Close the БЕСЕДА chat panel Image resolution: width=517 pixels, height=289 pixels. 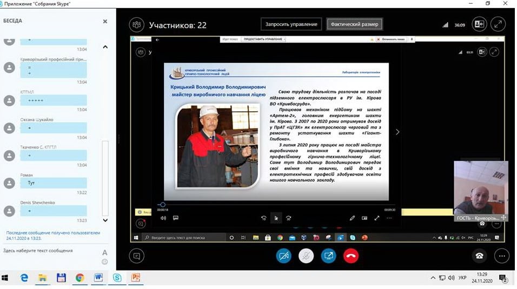point(105,21)
